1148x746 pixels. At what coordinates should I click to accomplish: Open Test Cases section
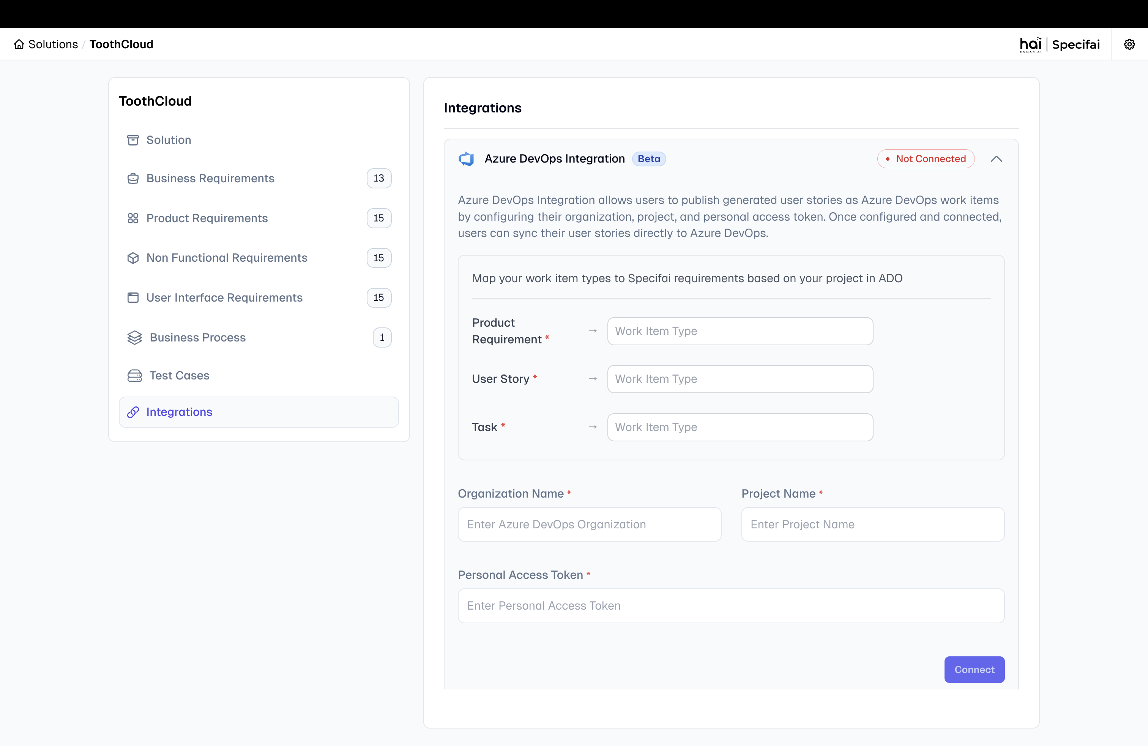click(259, 375)
